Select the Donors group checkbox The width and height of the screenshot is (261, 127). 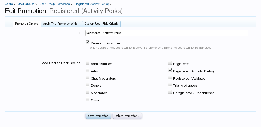click(88, 85)
